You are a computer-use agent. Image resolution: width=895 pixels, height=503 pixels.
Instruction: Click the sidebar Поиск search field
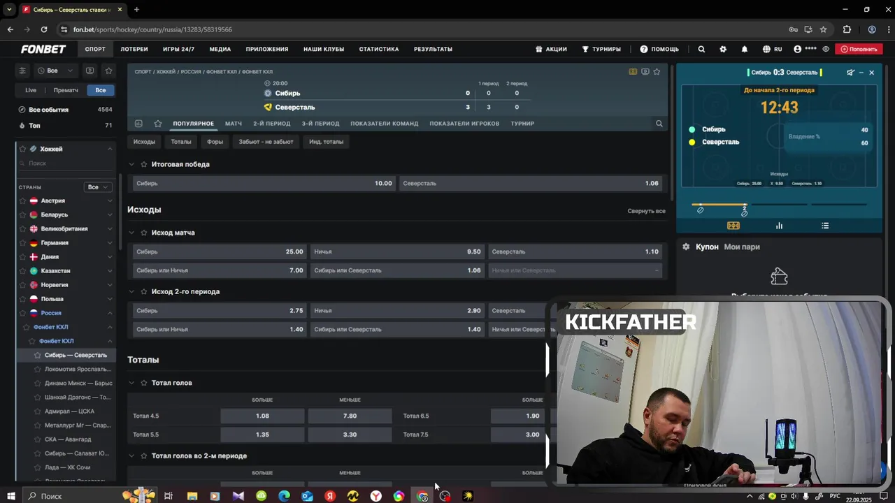(65, 163)
